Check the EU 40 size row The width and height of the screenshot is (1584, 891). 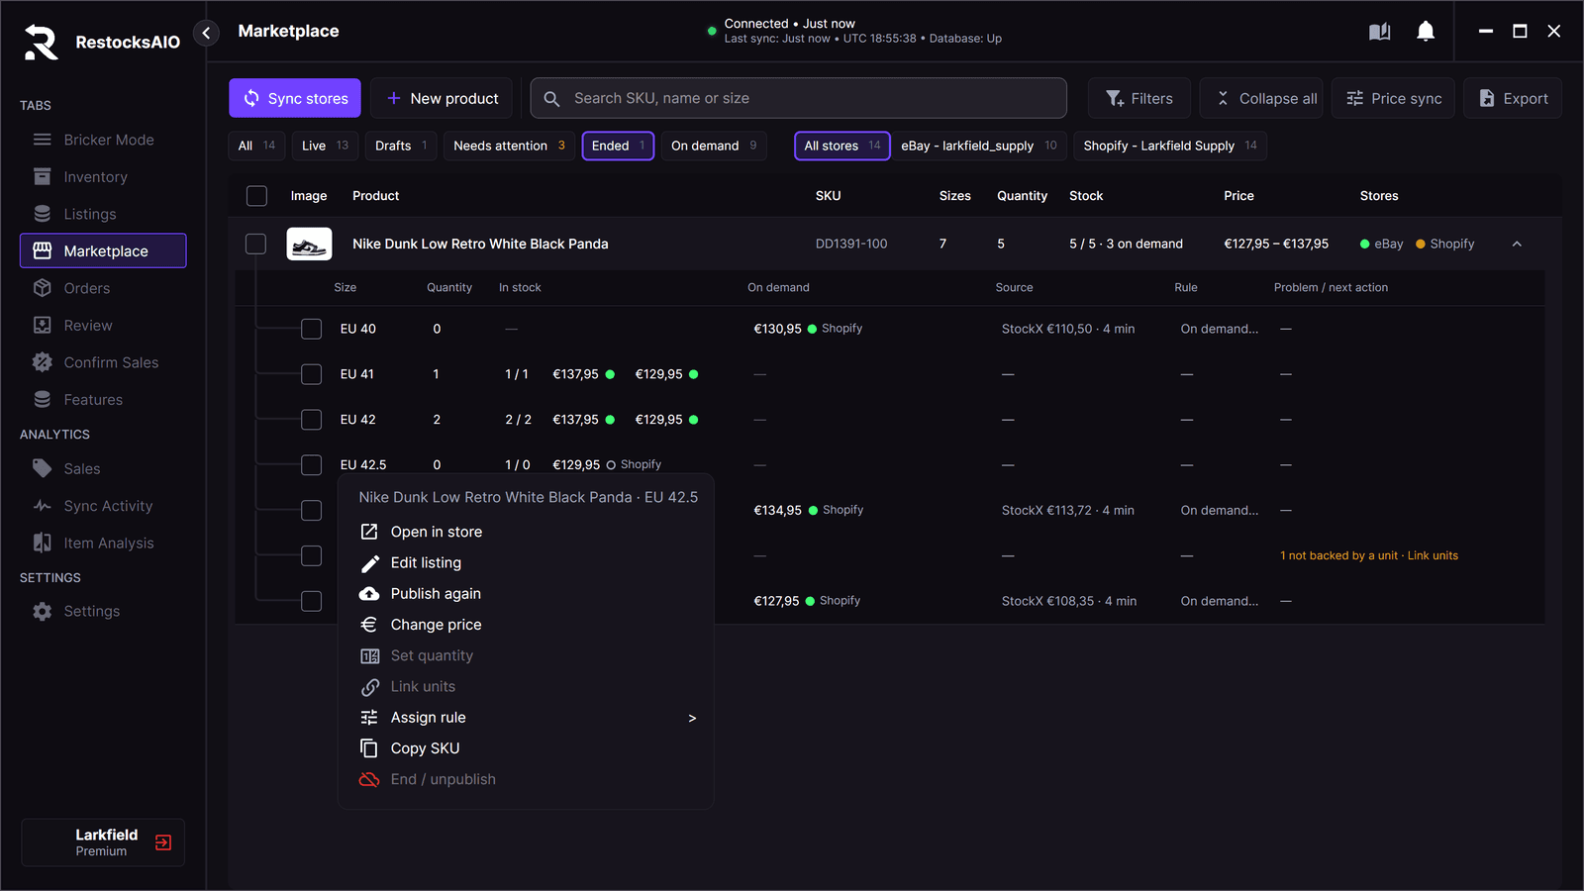pos(311,329)
